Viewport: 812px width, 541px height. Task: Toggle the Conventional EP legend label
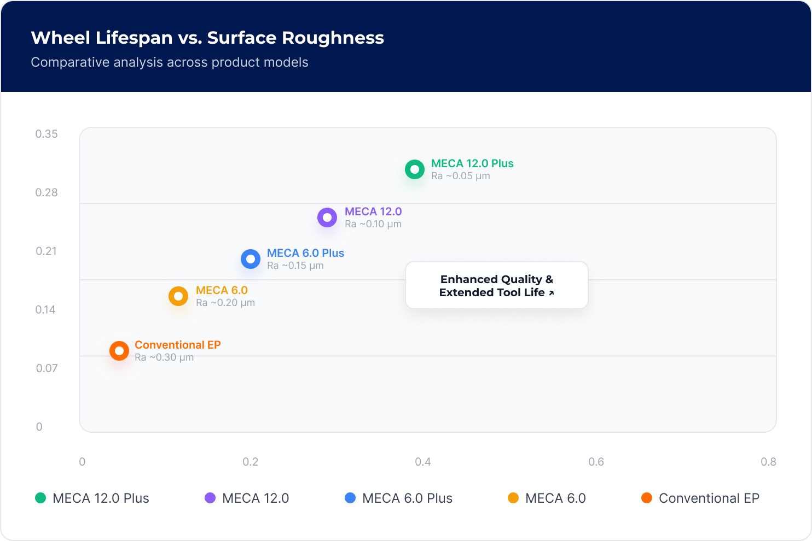(x=709, y=498)
